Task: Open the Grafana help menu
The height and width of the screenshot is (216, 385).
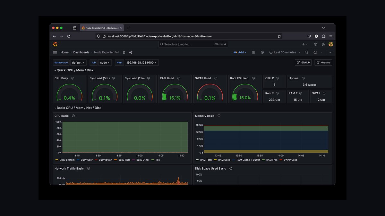Action: (x=316, y=44)
